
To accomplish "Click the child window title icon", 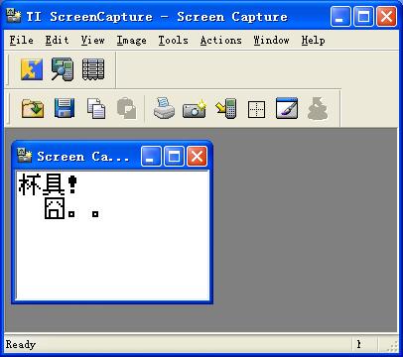I will pos(24,156).
